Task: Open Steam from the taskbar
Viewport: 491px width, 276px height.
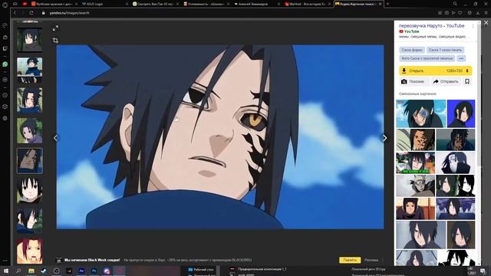Action: pos(44,271)
